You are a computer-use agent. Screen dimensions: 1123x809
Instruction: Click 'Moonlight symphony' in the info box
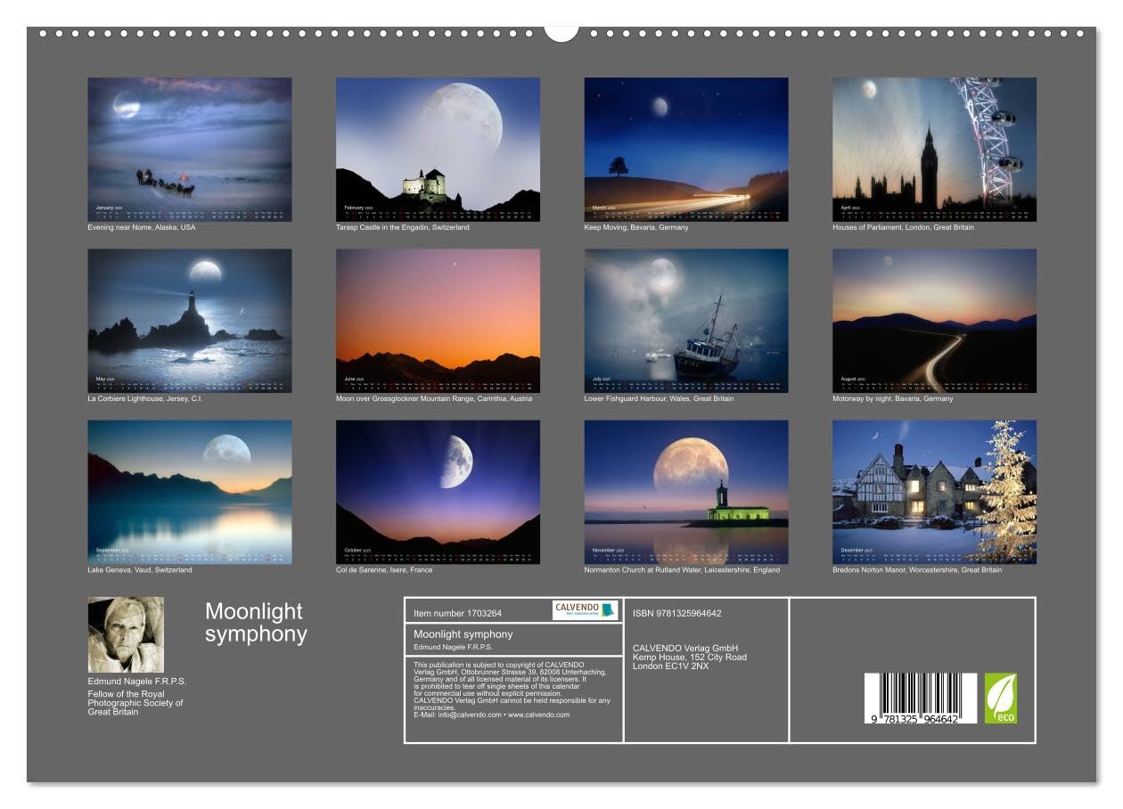pyautogui.click(x=463, y=634)
